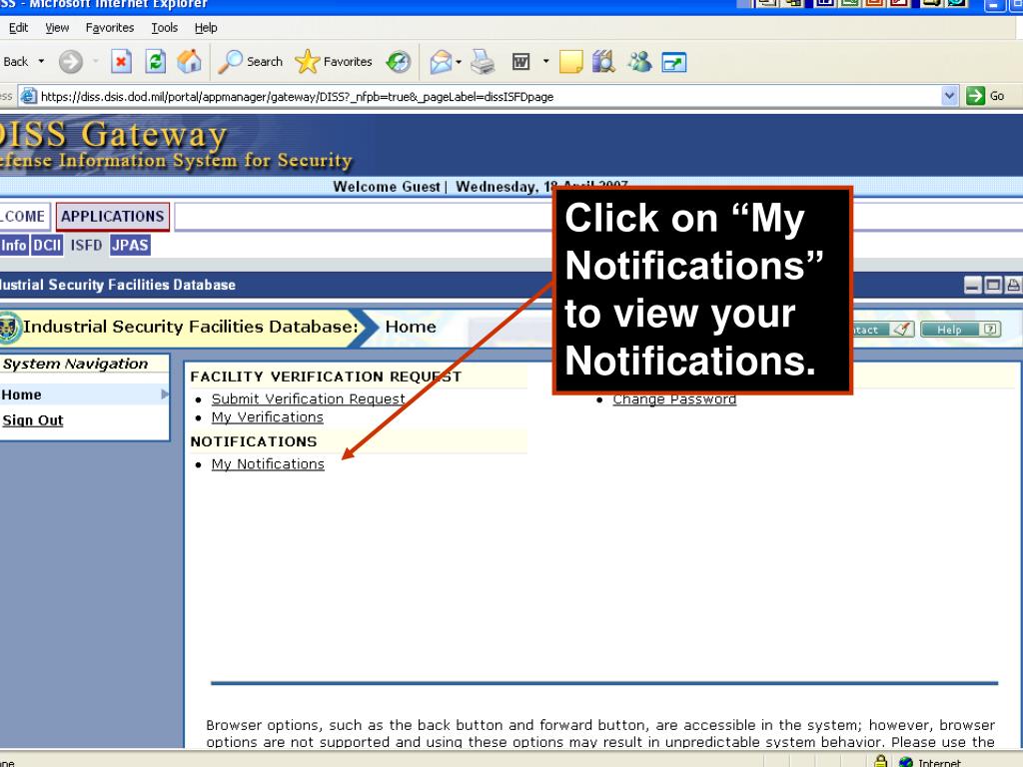The image size is (1023, 767).
Task: Click the status bar padlock icon
Action: pos(881,760)
